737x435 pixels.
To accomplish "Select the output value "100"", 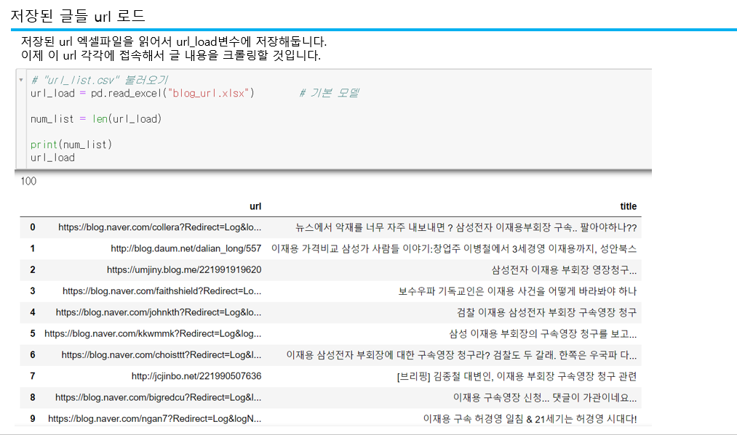I will [28, 181].
